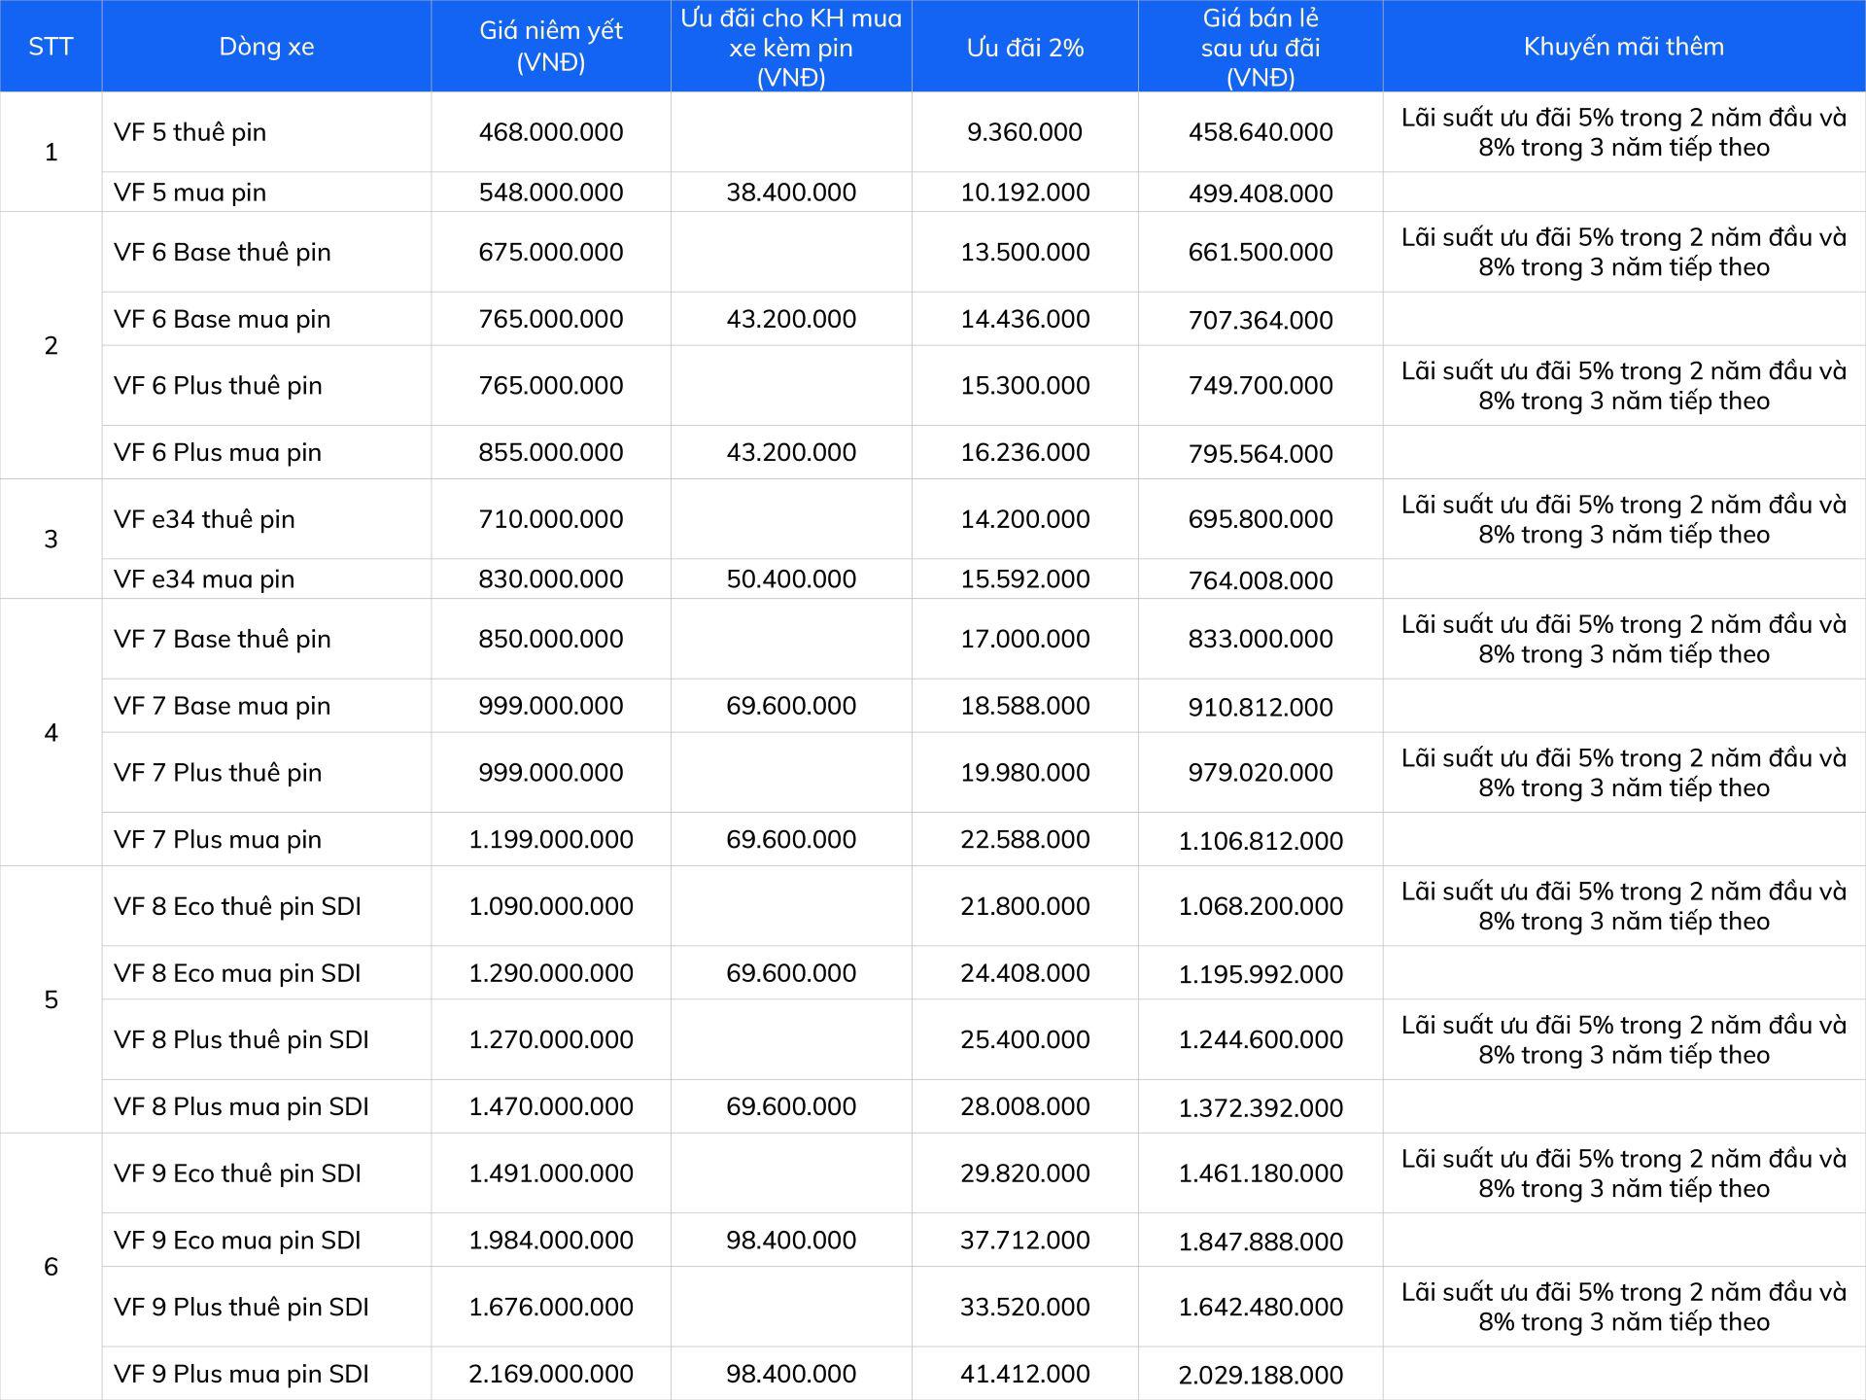Click the battery discount 50.400.000 cell

coord(791,579)
